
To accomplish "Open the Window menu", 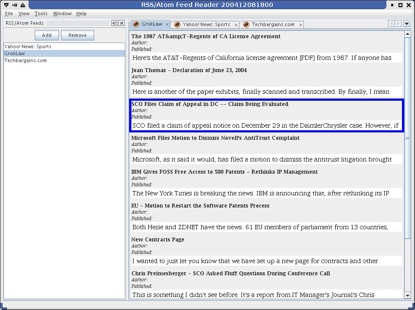I will (62, 13).
